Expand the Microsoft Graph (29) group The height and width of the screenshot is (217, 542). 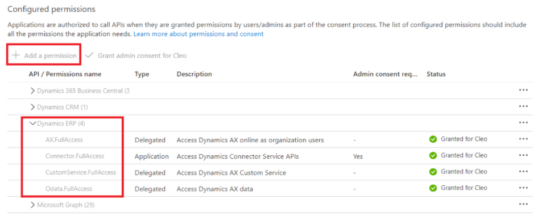[33, 205]
